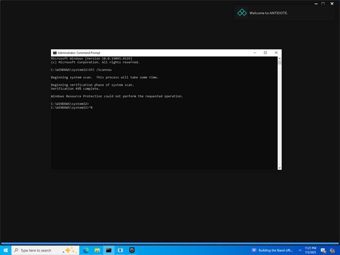Click the 'Welcome to ANTIDOTE.' notification text
Image resolution: width=340 pixels, height=255 pixels.
pyautogui.click(x=269, y=13)
